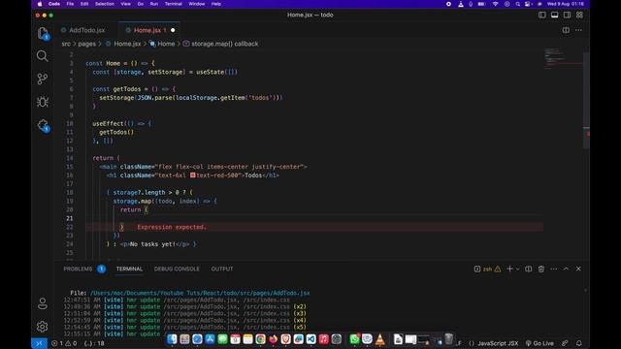Open Music app from the dock
Viewport: 621px width, 349px height.
[323, 339]
